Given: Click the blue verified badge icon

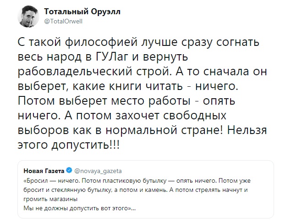Looking at the screenshot, I should click(x=69, y=170).
